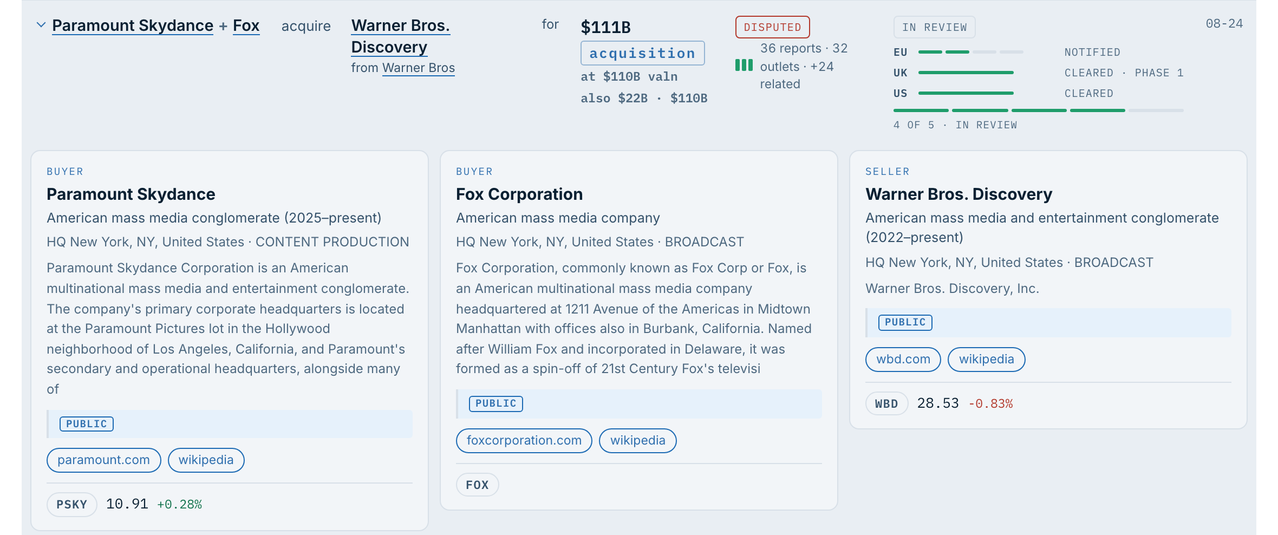
Task: Click the green bars reports indicator icon
Action: 744,66
